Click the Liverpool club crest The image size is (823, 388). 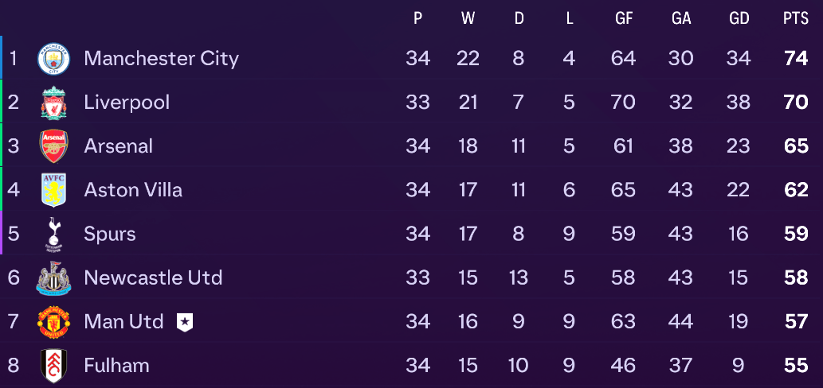click(53, 103)
